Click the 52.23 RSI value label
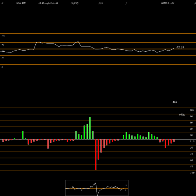The width and height of the screenshot is (196, 196). pos(180,47)
